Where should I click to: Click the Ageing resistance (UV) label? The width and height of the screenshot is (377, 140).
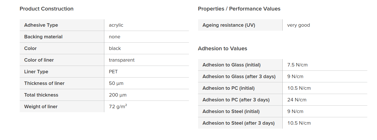click(229, 25)
